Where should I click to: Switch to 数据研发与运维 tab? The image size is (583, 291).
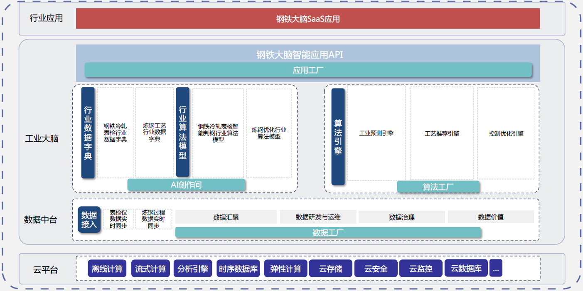pos(318,217)
